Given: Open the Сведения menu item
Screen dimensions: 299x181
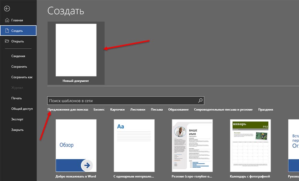Looking at the screenshot, I should tap(18, 56).
